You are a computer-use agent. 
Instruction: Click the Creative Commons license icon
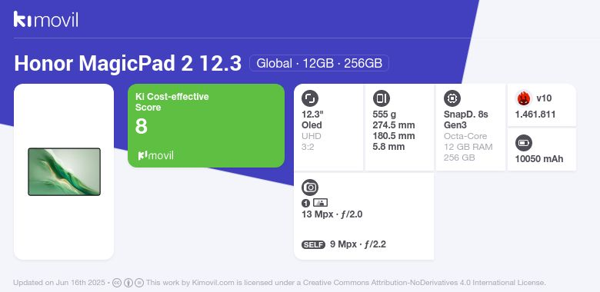tap(117, 283)
